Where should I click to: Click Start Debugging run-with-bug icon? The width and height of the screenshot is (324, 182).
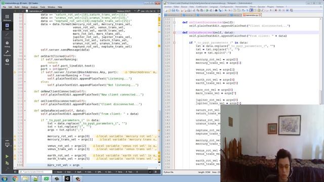point(7,163)
